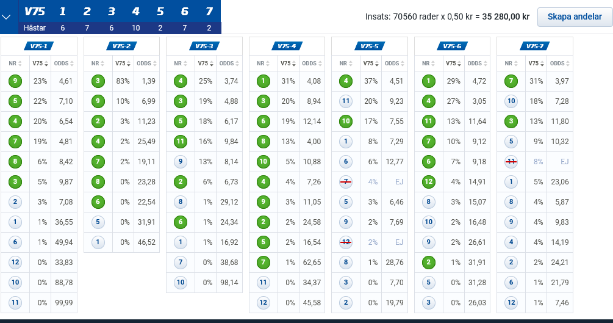Collapse the V75 summary with chevron arrow

click(x=6, y=17)
